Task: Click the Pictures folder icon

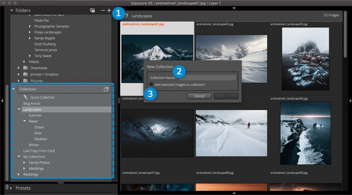Action: 25,81
